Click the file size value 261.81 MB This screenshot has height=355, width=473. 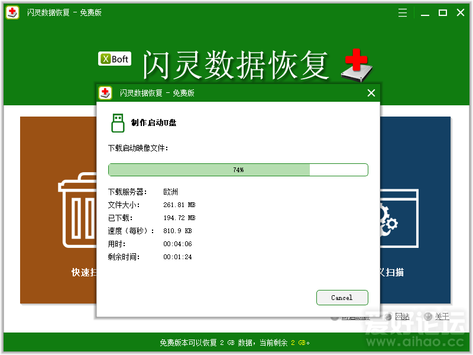179,205
